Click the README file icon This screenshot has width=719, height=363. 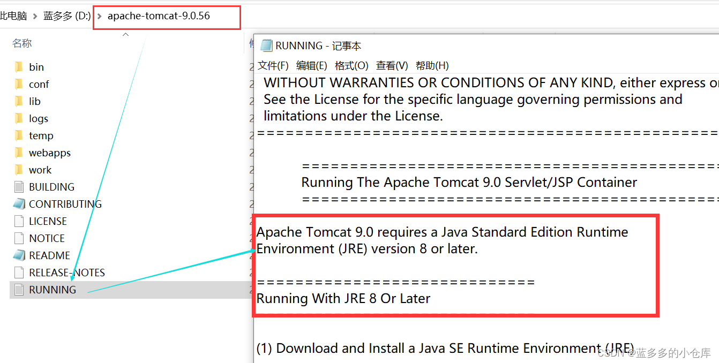coord(19,255)
